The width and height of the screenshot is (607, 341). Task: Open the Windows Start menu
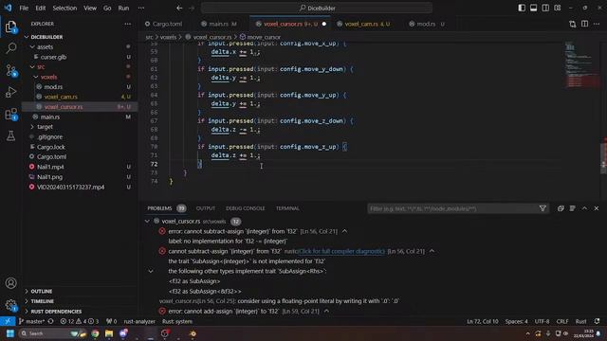click(x=10, y=333)
